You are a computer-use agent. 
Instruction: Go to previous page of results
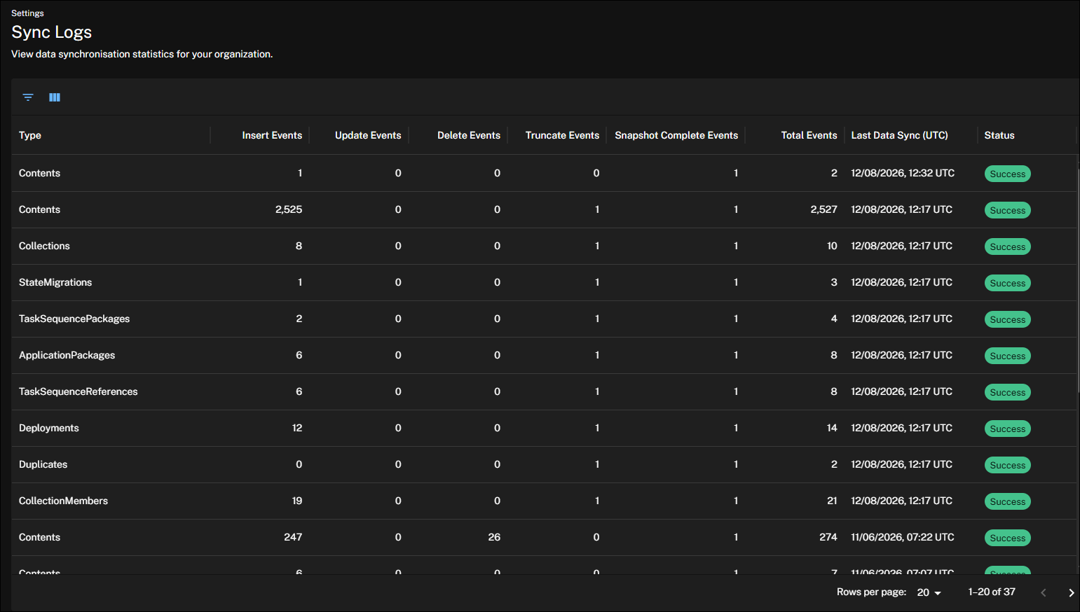pyautogui.click(x=1044, y=592)
